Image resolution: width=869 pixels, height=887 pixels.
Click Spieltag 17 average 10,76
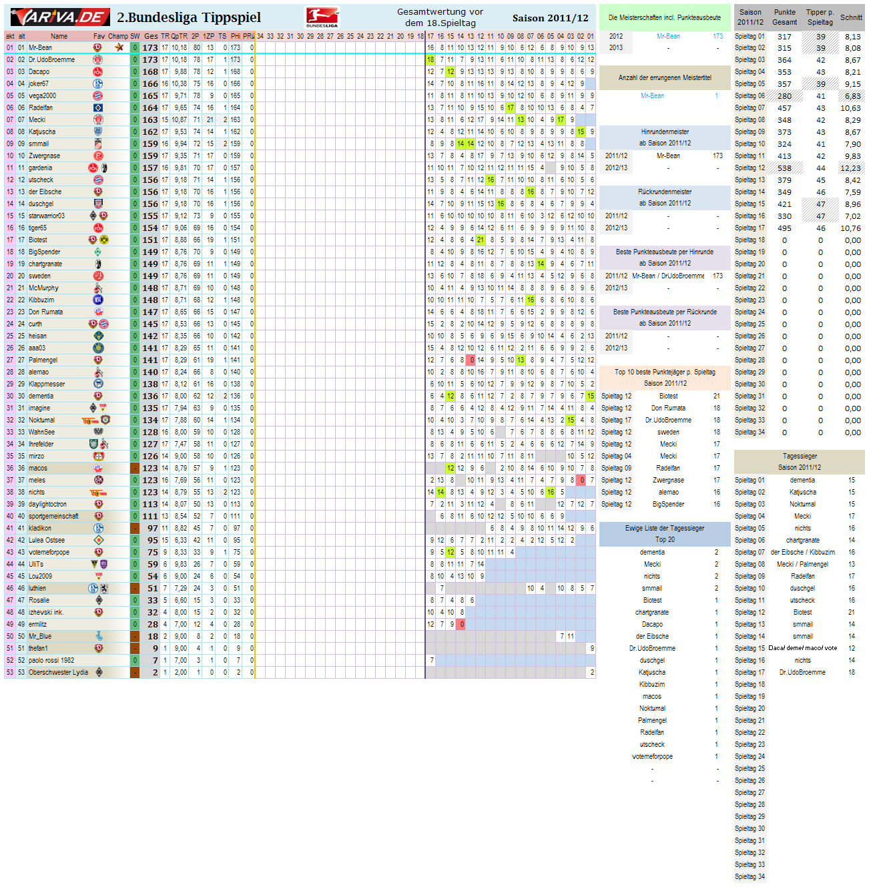coord(850,228)
